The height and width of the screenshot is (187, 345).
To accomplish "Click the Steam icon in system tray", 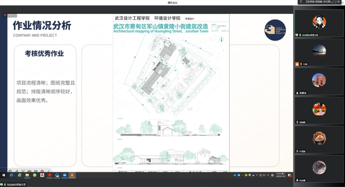I will (x=253, y=175).
